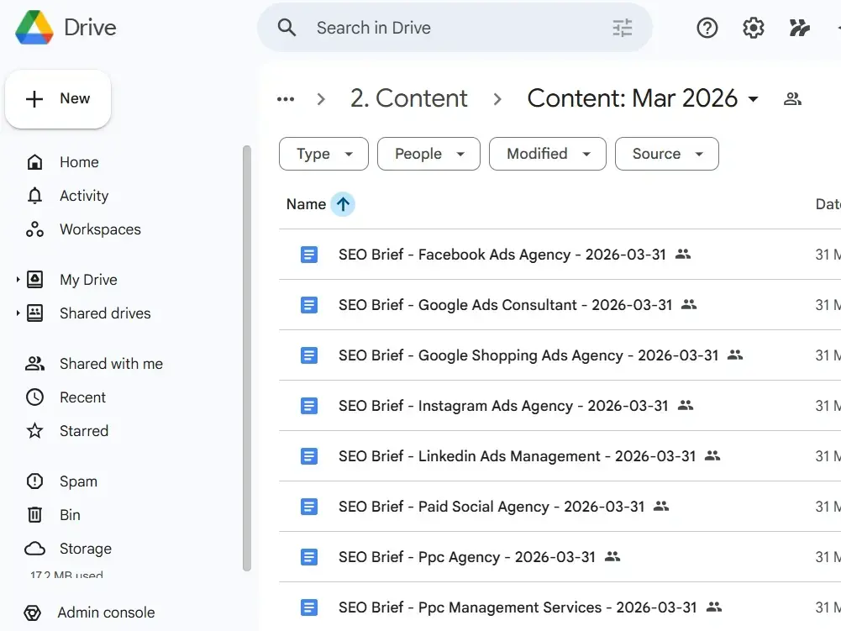The image size is (841, 631).
Task: Reverse the Name sort order
Action: (341, 203)
